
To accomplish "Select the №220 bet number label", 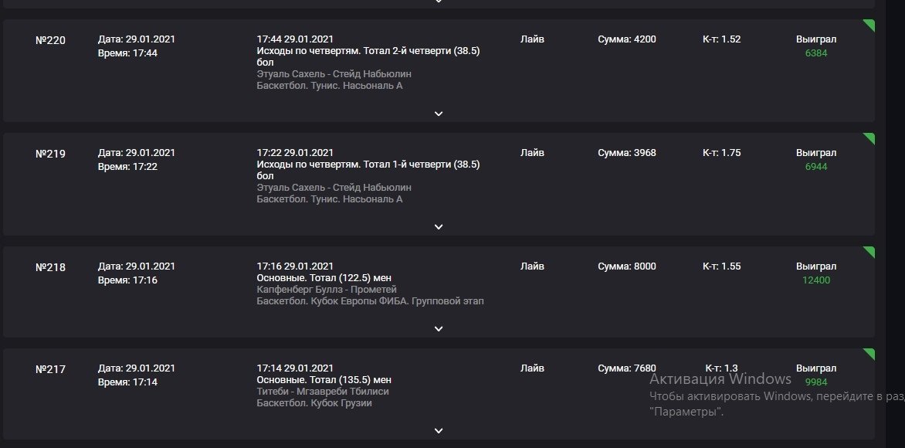I will tap(50, 40).
